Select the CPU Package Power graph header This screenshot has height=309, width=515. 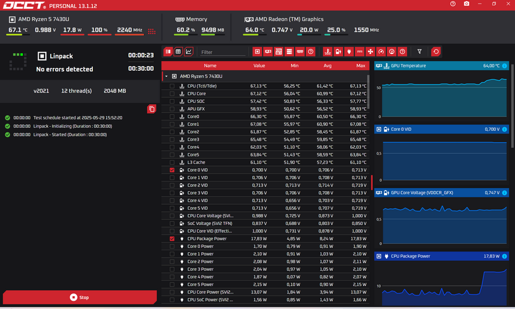coord(442,256)
